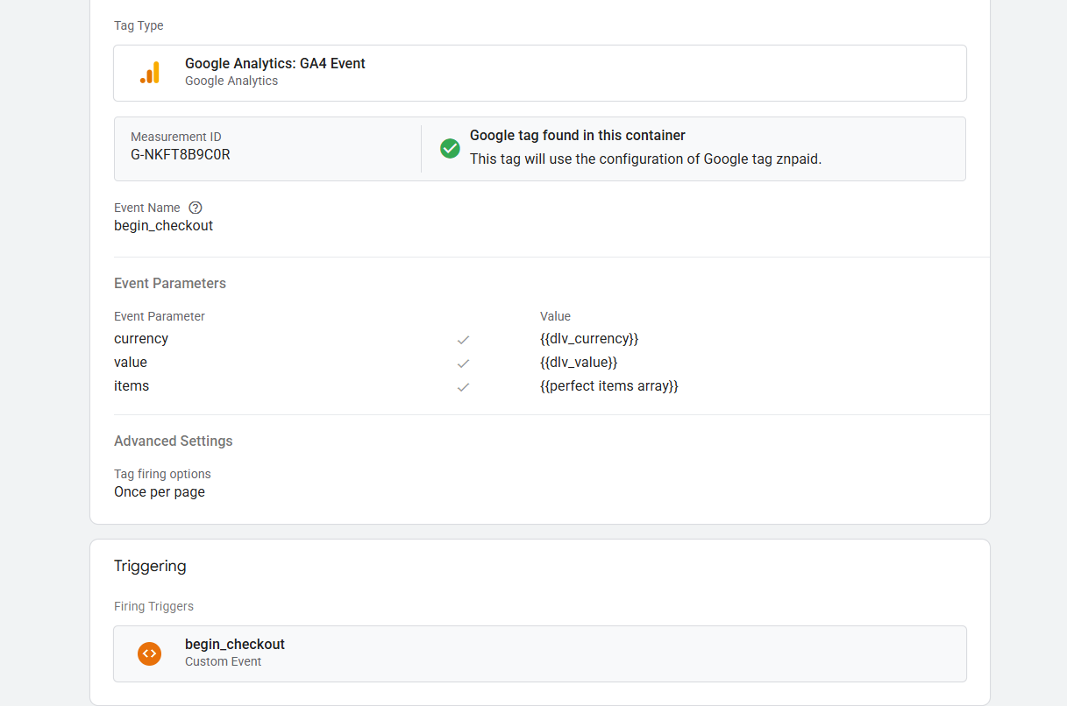The height and width of the screenshot is (706, 1067).
Task: Click the {{perfect items array}} variable value
Action: click(609, 386)
